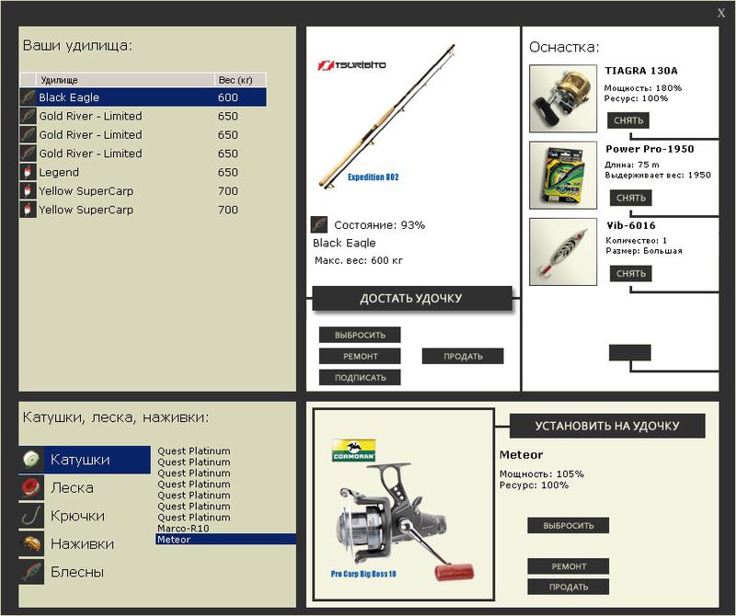The width and height of the screenshot is (736, 616).
Task: Click the 600 weight cell for Black Eagle
Action: click(x=228, y=97)
